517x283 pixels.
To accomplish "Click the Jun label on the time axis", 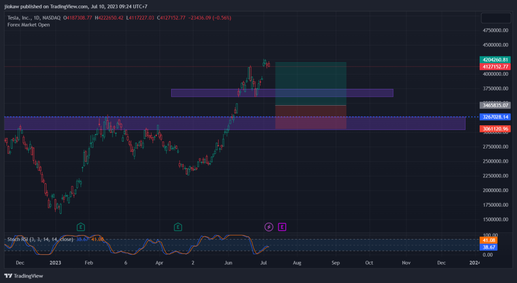I will click(228, 263).
